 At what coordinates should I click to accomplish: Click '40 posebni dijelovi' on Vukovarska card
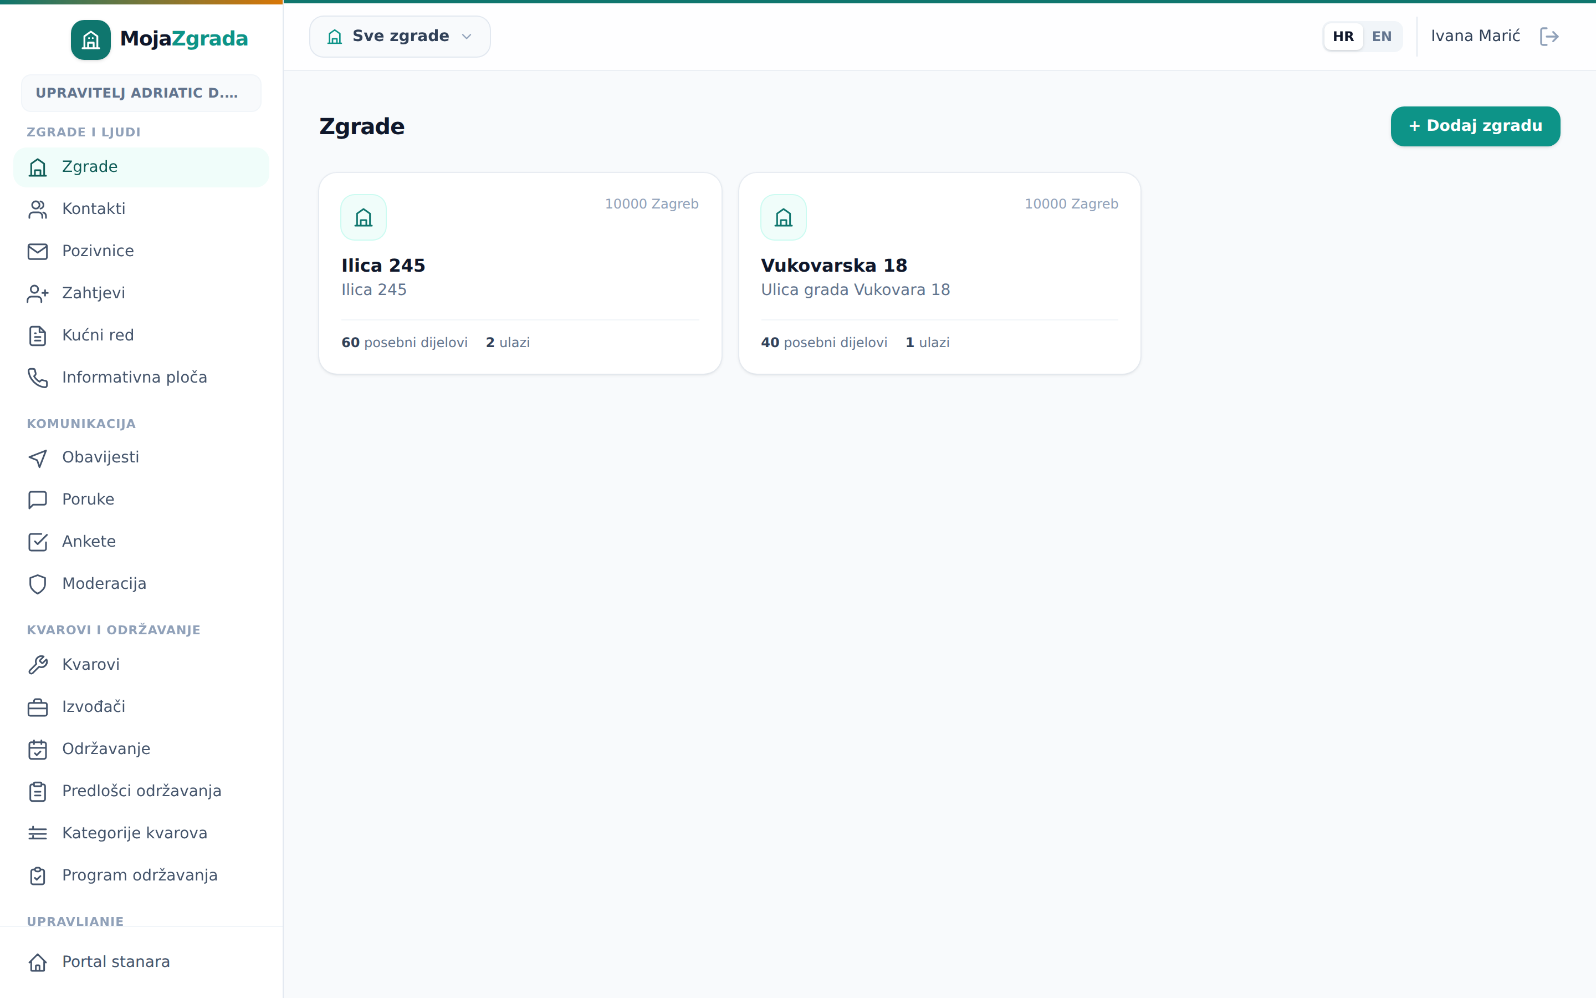[x=825, y=343]
